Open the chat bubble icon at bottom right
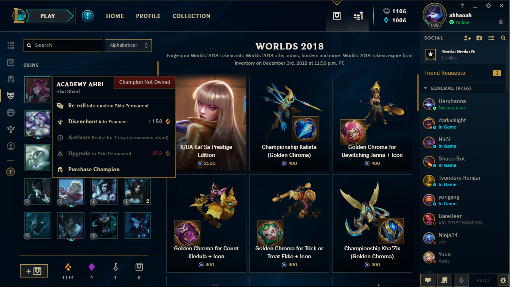510x287 pixels. 428,280
